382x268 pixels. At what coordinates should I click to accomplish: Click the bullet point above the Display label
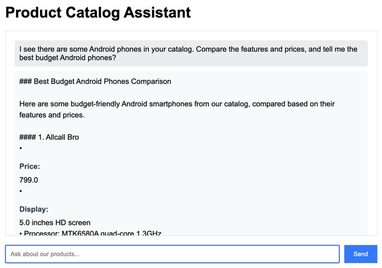click(21, 190)
